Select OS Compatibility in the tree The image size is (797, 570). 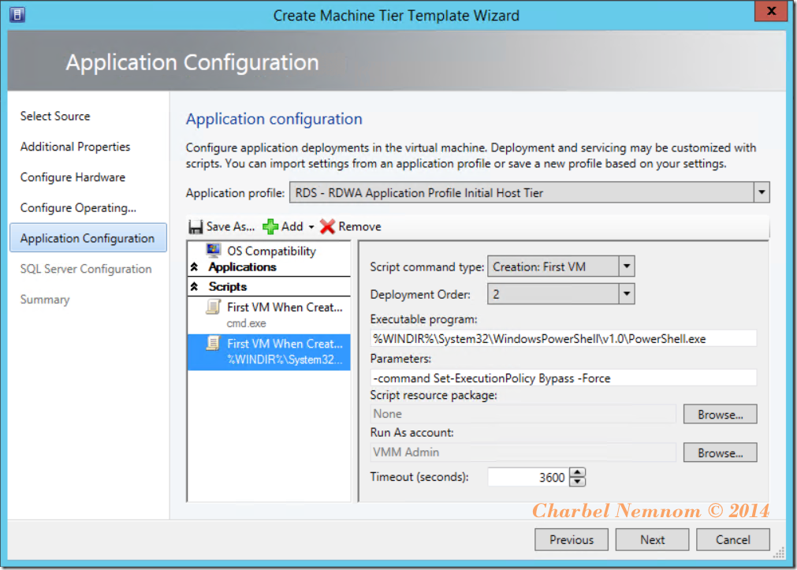pyautogui.click(x=271, y=251)
